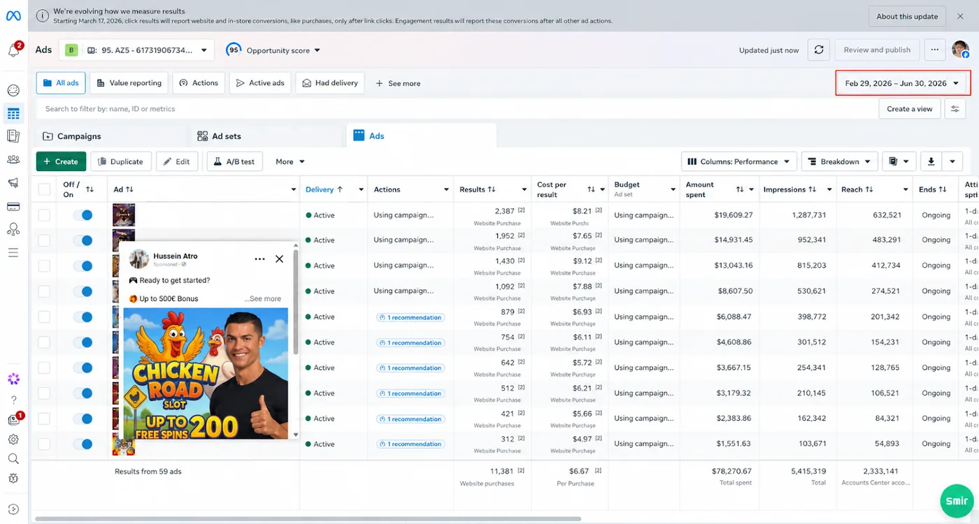Open the Events Manager icon in sidebar
979x524 pixels.
pos(13,229)
